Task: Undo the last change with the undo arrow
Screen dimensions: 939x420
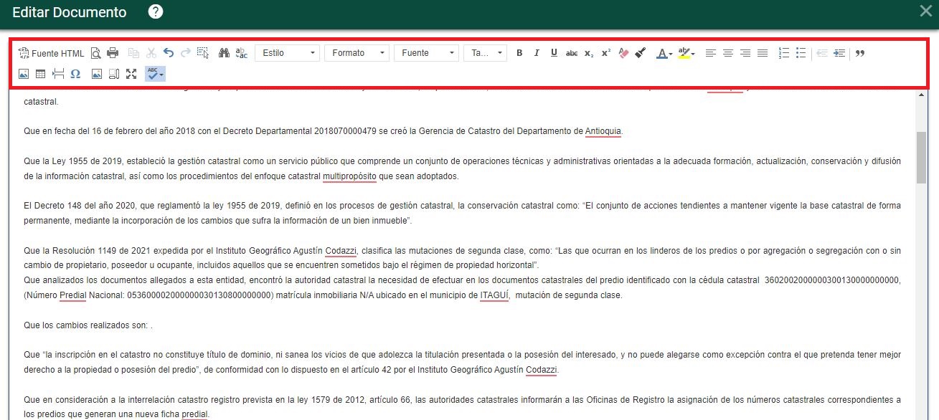Action: pos(169,53)
